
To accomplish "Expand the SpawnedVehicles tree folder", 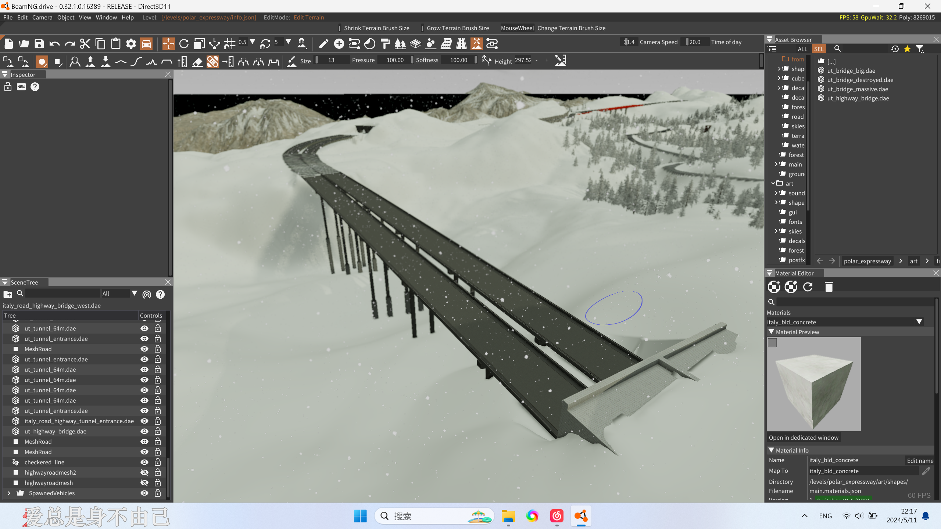I will click(x=9, y=493).
